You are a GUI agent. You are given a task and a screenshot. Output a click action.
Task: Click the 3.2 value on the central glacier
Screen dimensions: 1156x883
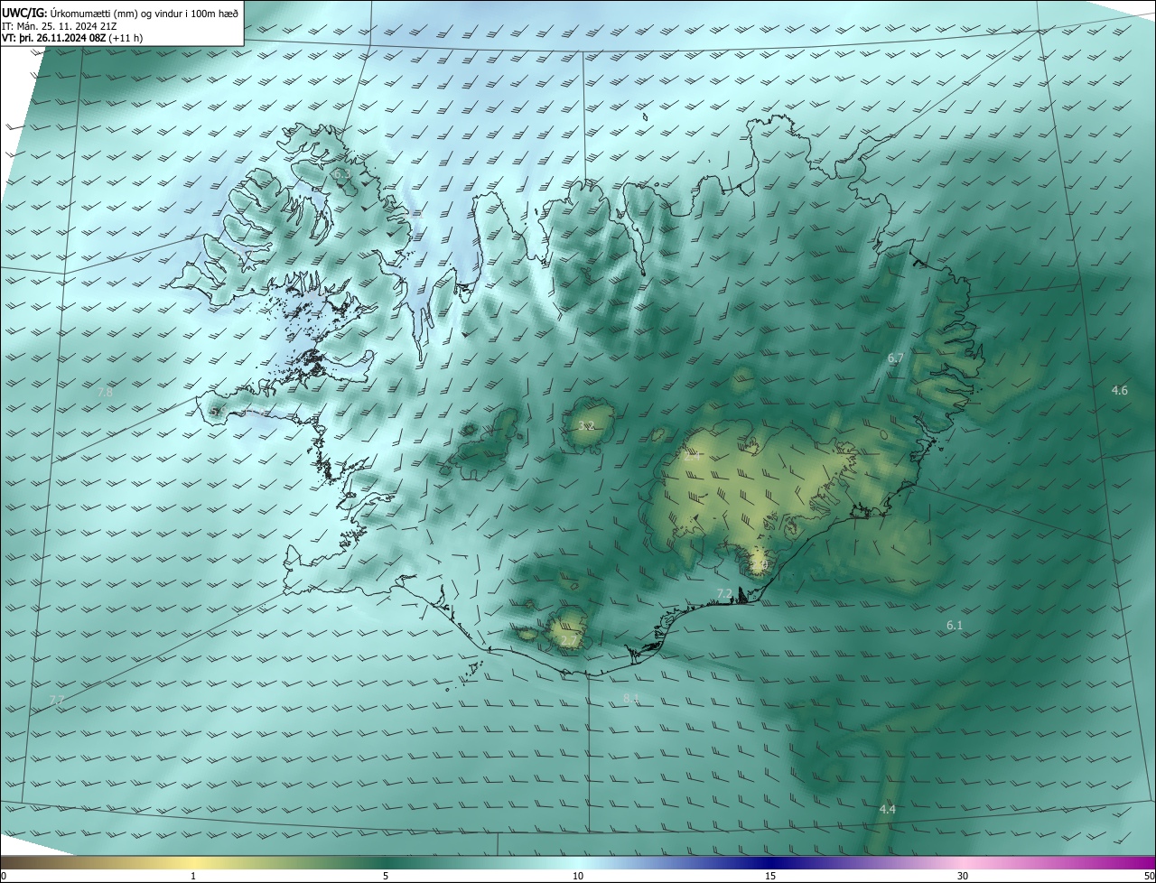[x=586, y=425]
